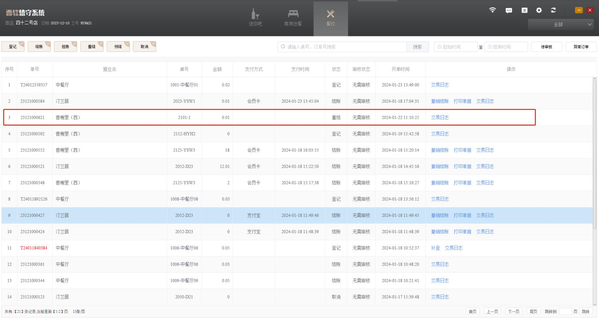Screen dimensions: 599x320
Task: Toggle the 结账 status filter
Action: [39, 47]
